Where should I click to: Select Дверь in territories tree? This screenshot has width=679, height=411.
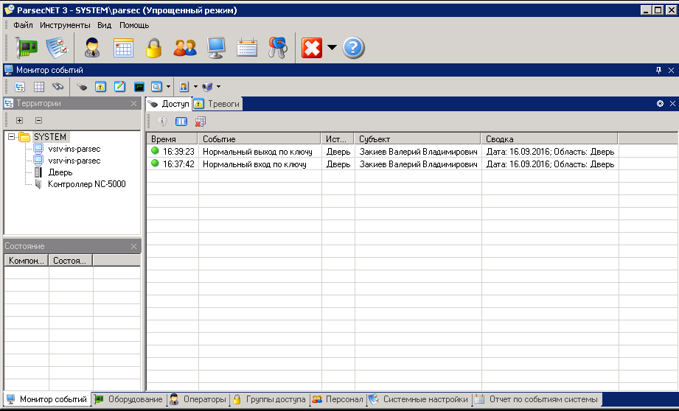coord(60,172)
